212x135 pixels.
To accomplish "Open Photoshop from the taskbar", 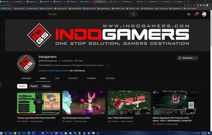I will [24, 133].
